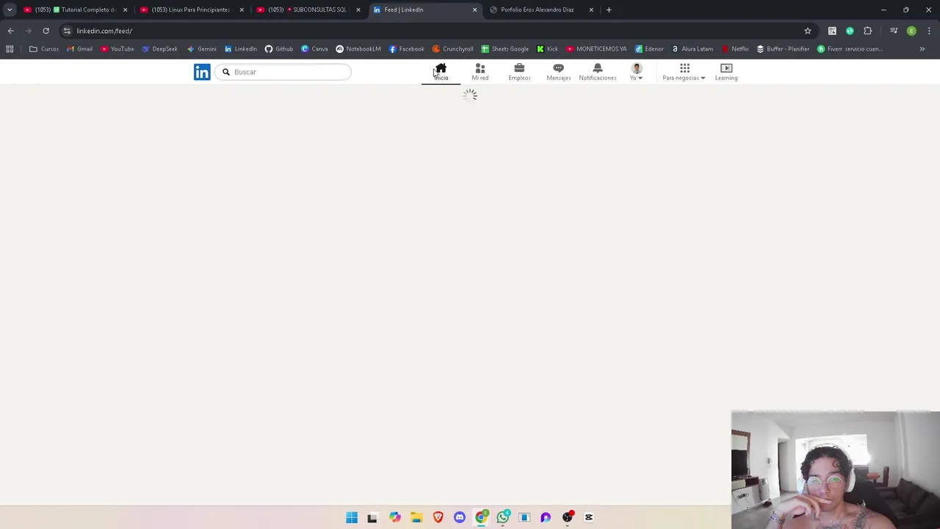This screenshot has height=529, width=940.
Task: Open the Empleos jobs section
Action: 519,72
